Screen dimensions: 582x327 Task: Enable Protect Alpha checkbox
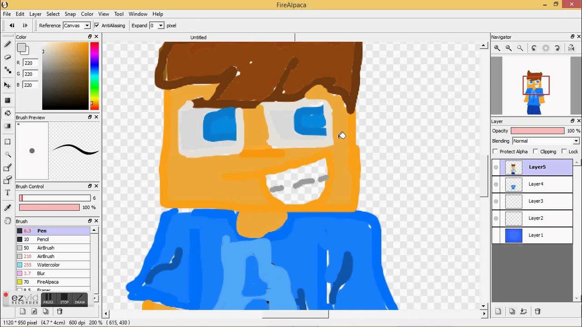(496, 151)
